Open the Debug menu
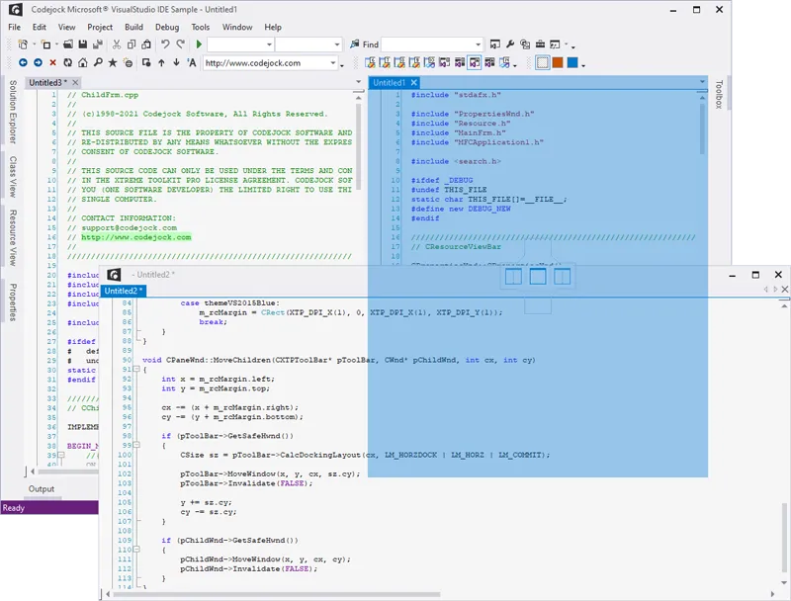 point(167,27)
